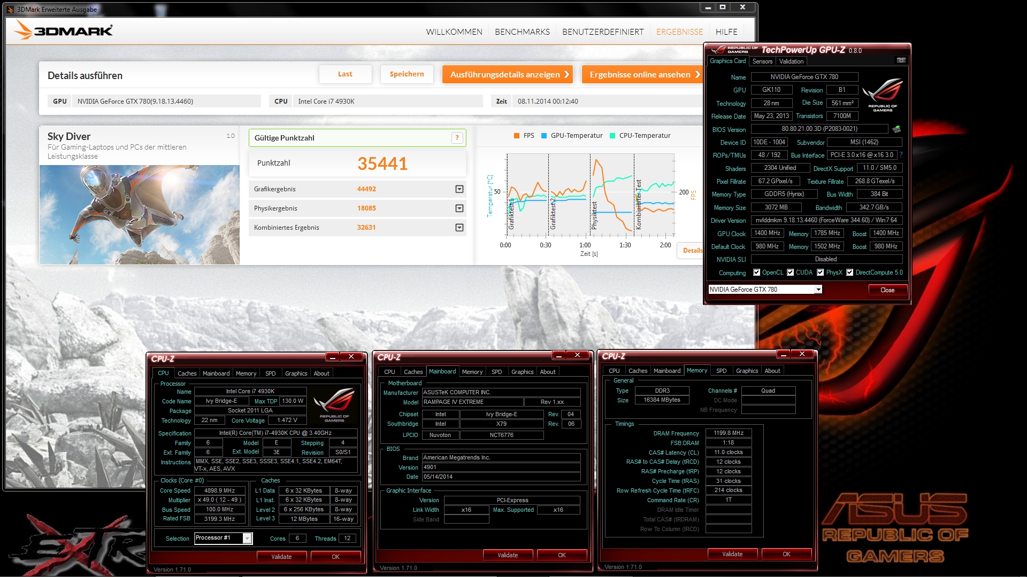The width and height of the screenshot is (1027, 577).
Task: Minimize the CPU-Z Mainboard window
Action: coord(559,355)
